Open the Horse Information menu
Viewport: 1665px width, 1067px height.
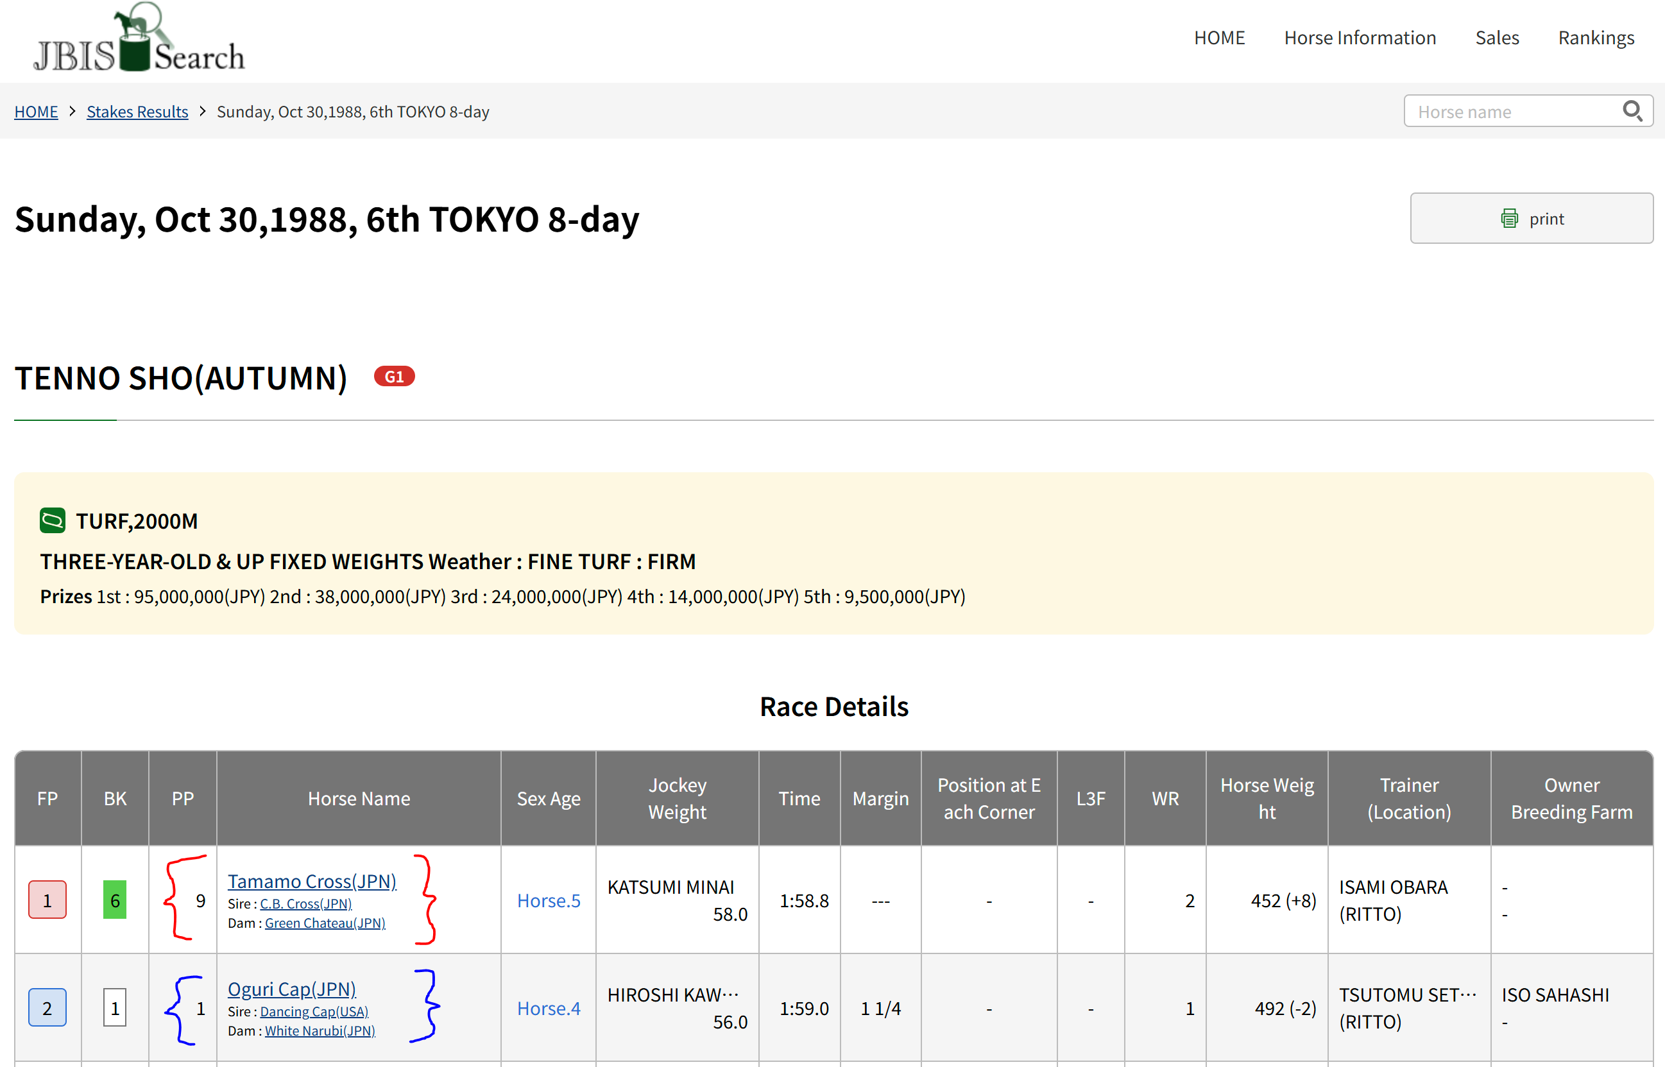tap(1360, 37)
